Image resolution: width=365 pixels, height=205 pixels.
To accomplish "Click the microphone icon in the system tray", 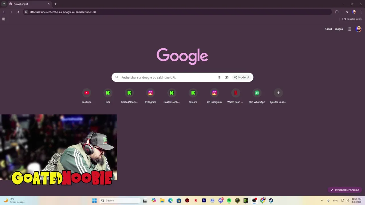I will 328,200.
